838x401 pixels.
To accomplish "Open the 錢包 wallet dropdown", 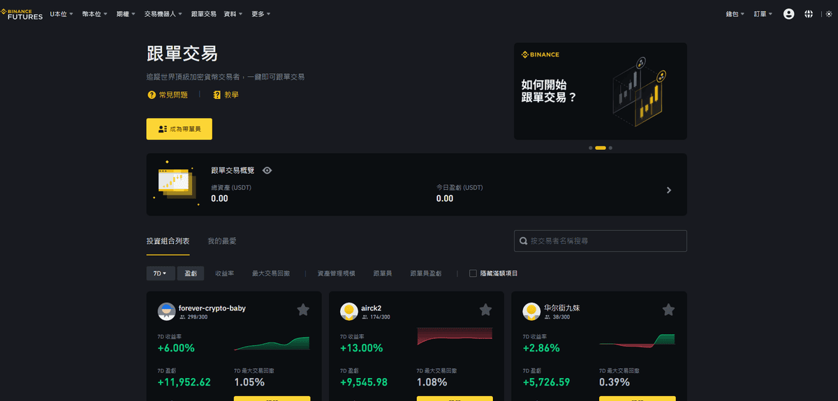I will coord(735,14).
